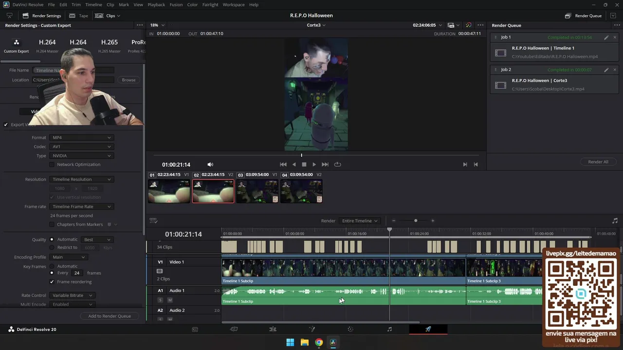Open the Render Entire Timeline dropdown
623x350 pixels.
(360, 221)
